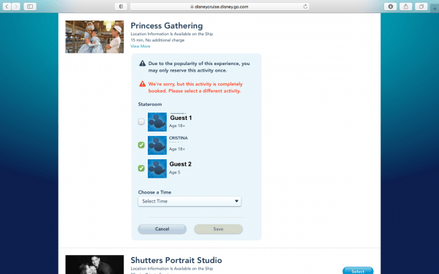Viewport: 439px width, 274px height.
Task: Check the Guest 1 checkbox
Action: coord(141,121)
